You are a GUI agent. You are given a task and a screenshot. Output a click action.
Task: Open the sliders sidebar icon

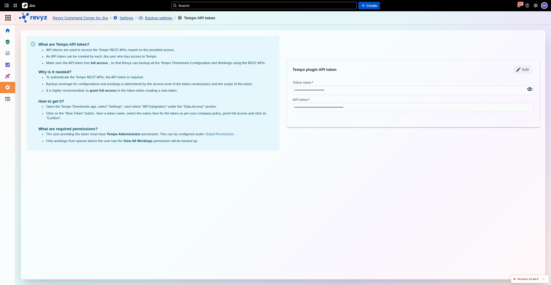pyautogui.click(x=8, y=53)
